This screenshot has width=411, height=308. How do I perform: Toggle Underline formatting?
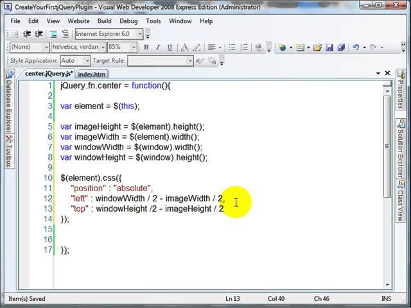[x=170, y=47]
